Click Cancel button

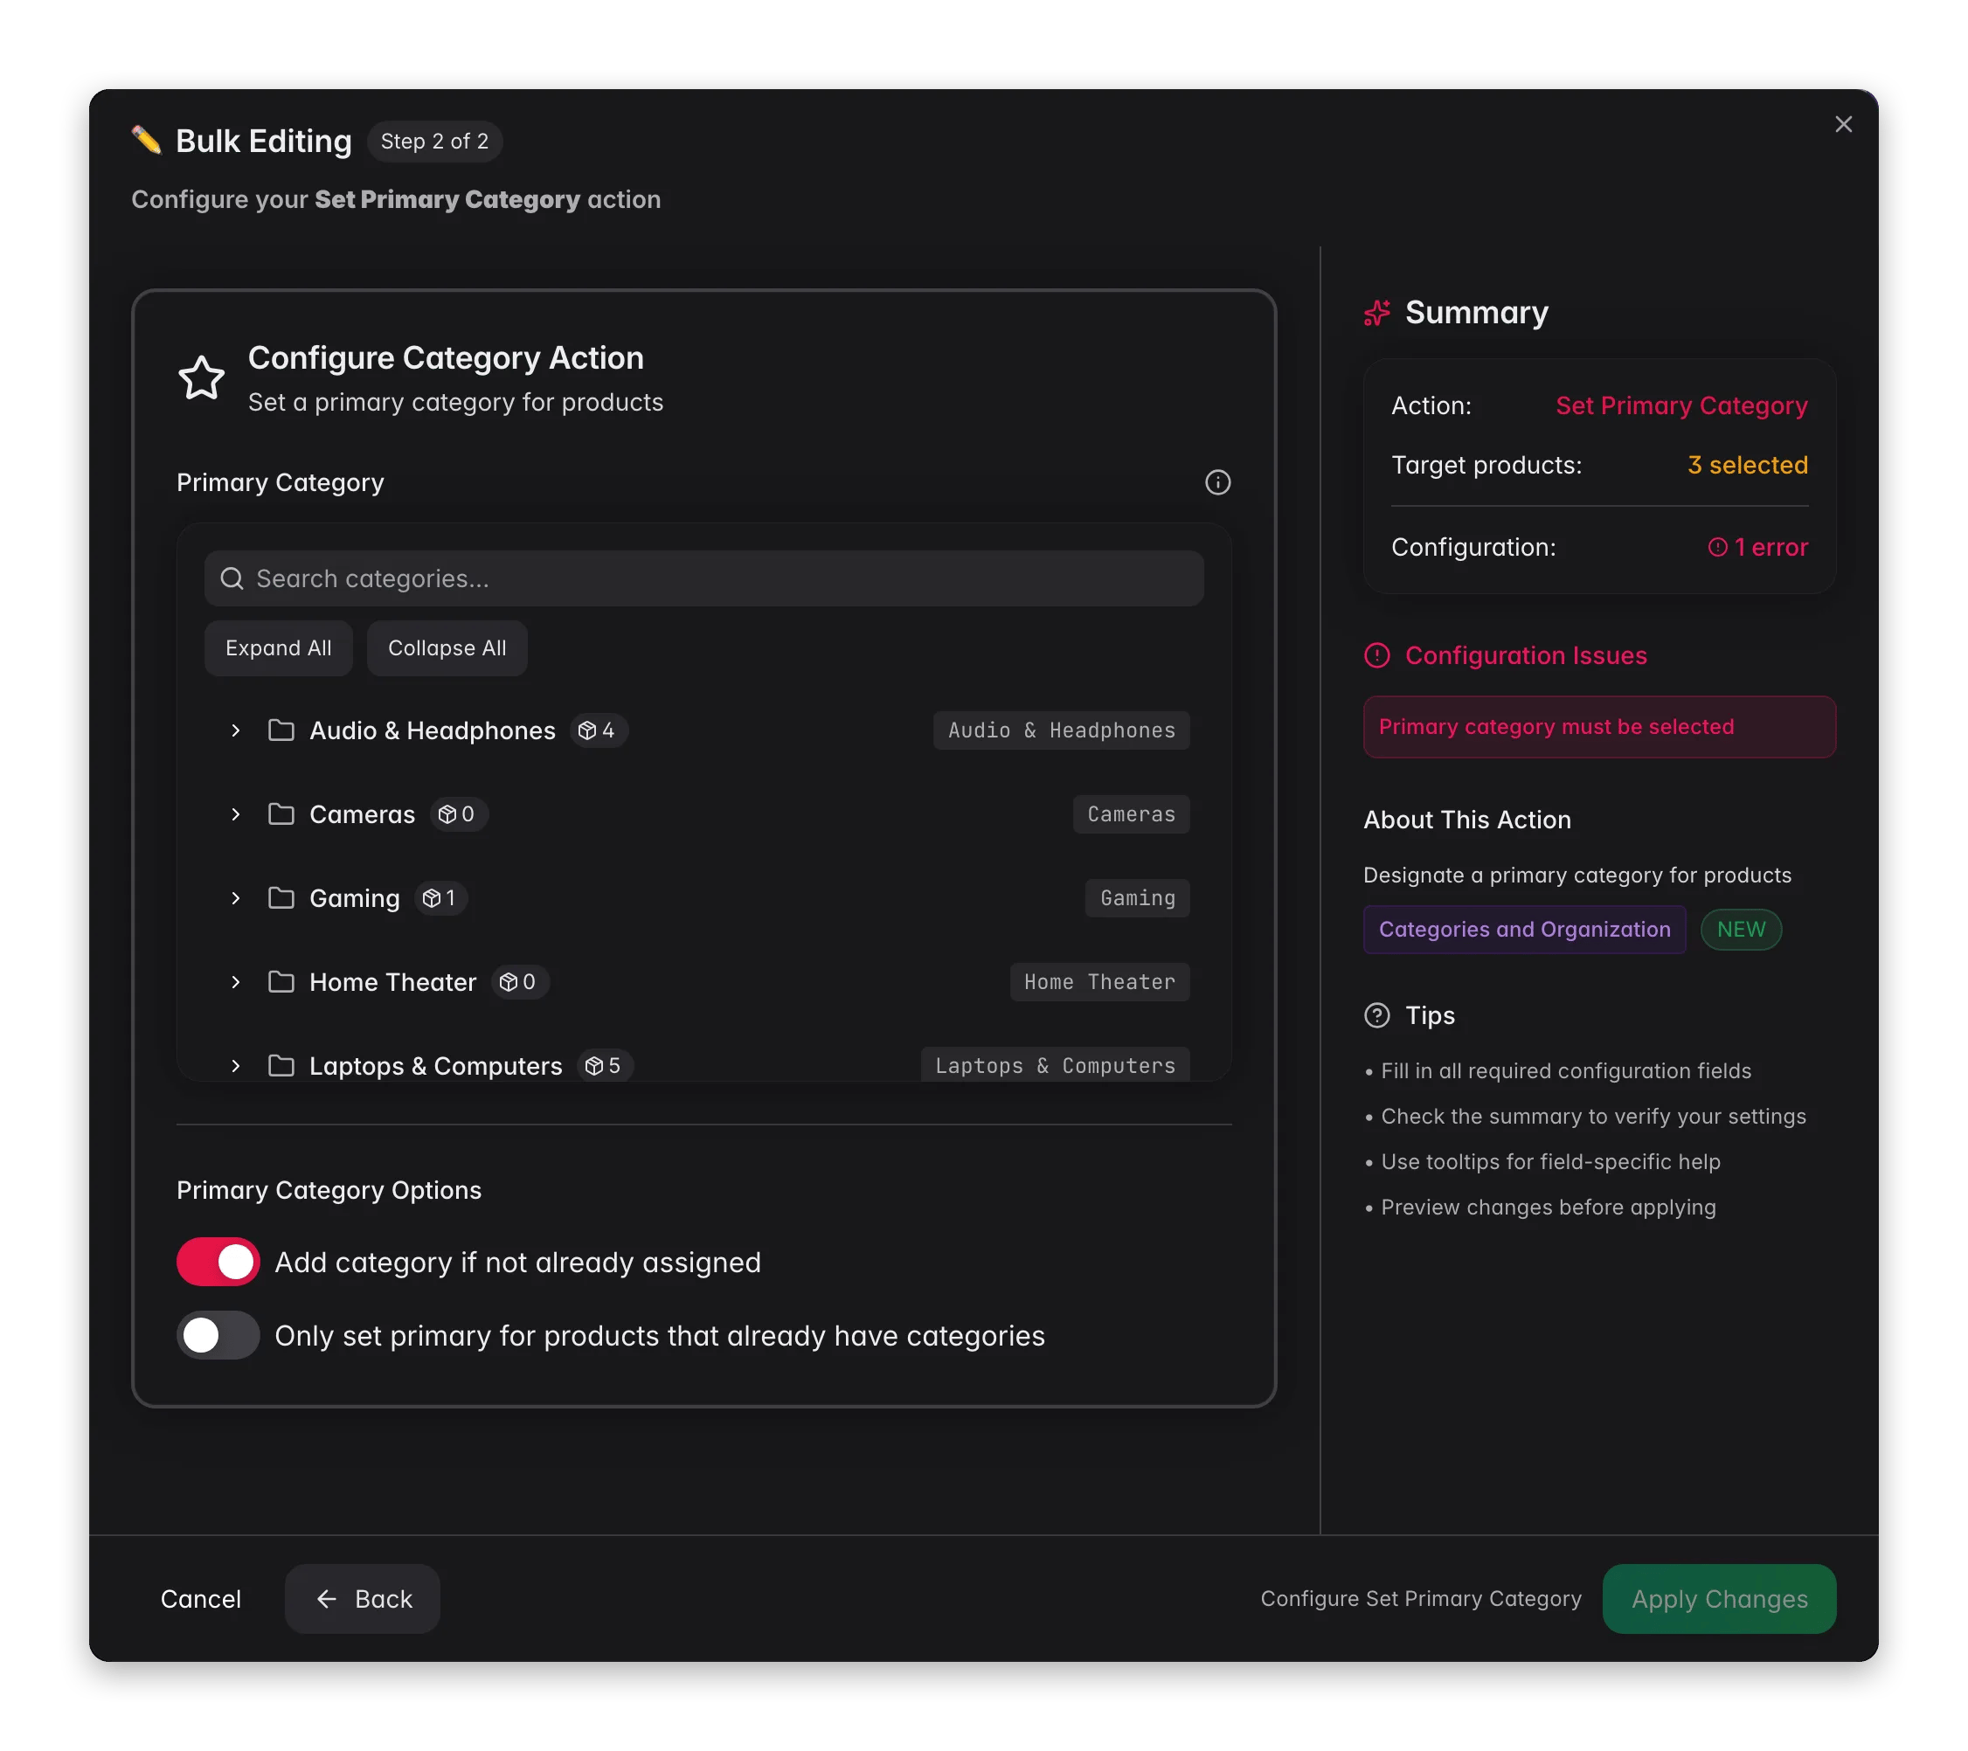(200, 1599)
